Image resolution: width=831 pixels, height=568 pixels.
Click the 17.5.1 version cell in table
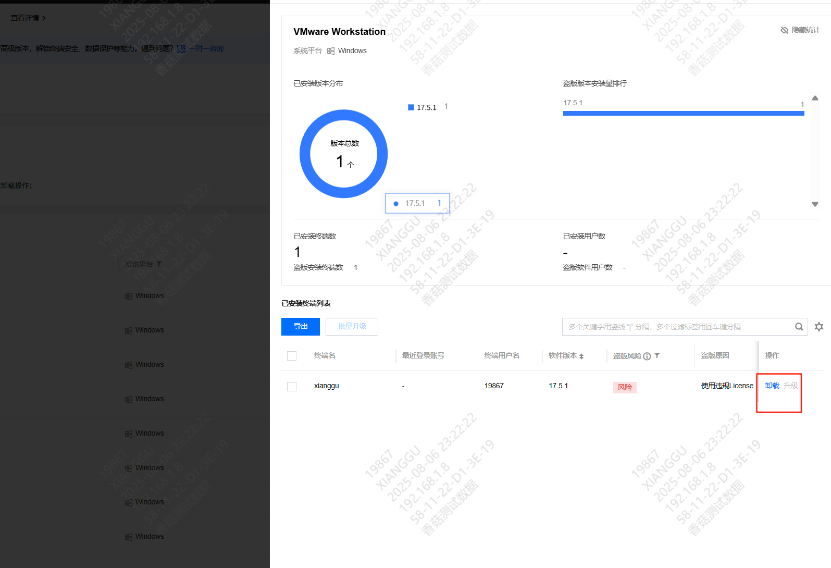coord(559,386)
